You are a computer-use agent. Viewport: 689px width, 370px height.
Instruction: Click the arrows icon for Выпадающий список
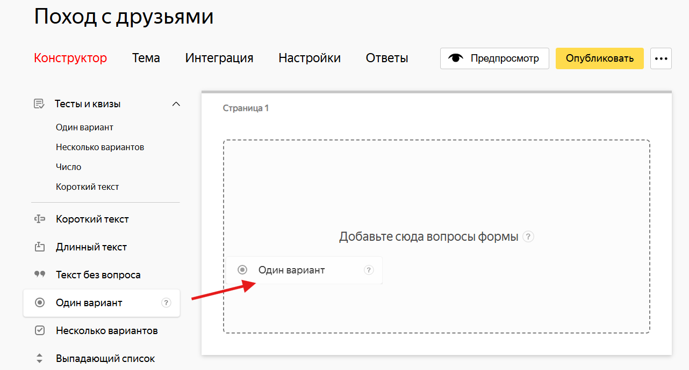pos(39,358)
